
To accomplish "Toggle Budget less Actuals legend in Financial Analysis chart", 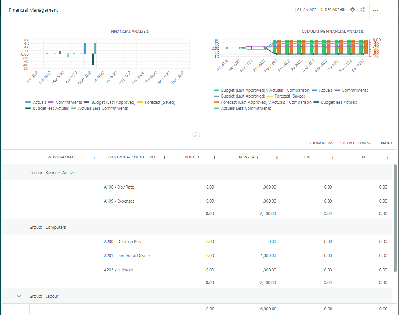I will (x=47, y=108).
